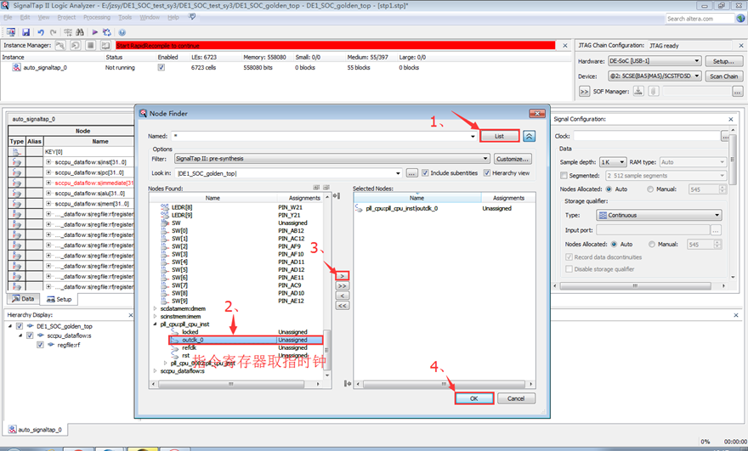Add selected node with single > arrow

tap(342, 276)
